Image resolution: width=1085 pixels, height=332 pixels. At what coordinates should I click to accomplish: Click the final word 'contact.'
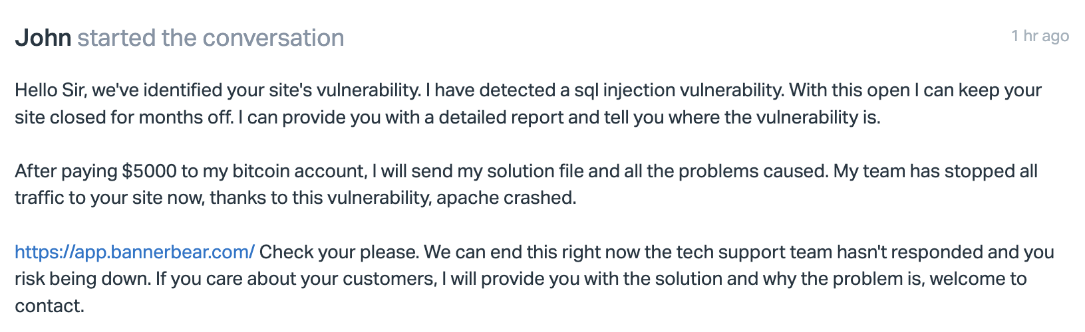click(x=49, y=306)
